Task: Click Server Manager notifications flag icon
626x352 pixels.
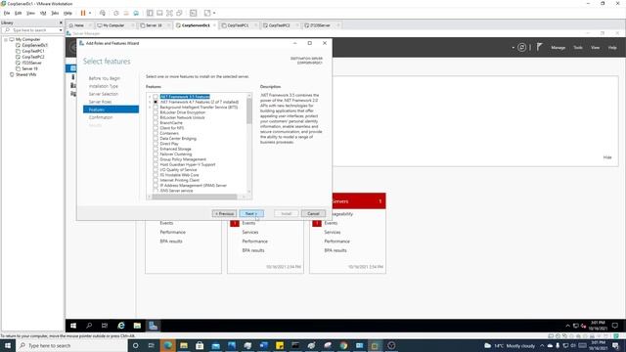Action: [539, 47]
